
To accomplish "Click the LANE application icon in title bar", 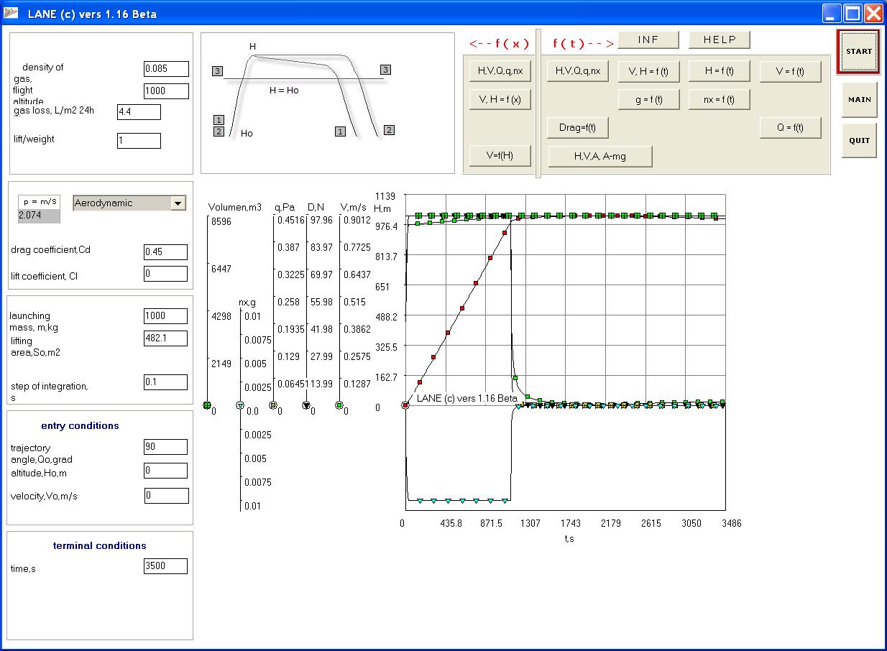I will 12,13.
